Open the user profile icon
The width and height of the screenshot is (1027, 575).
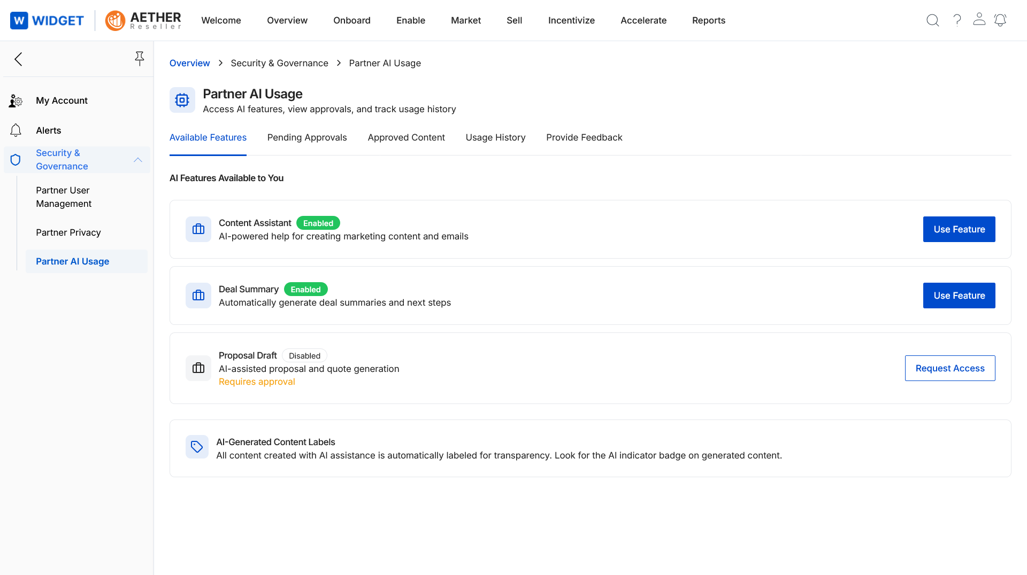tap(980, 19)
